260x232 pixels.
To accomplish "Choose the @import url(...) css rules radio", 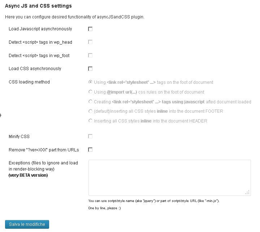I will click(90, 92).
